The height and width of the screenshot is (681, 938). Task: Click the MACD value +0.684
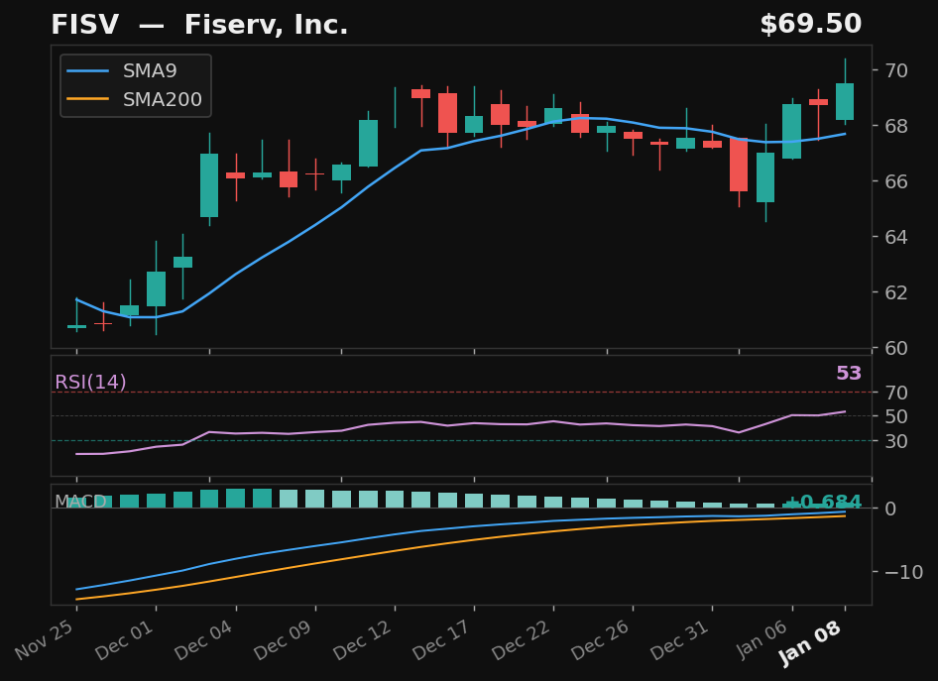pos(823,503)
